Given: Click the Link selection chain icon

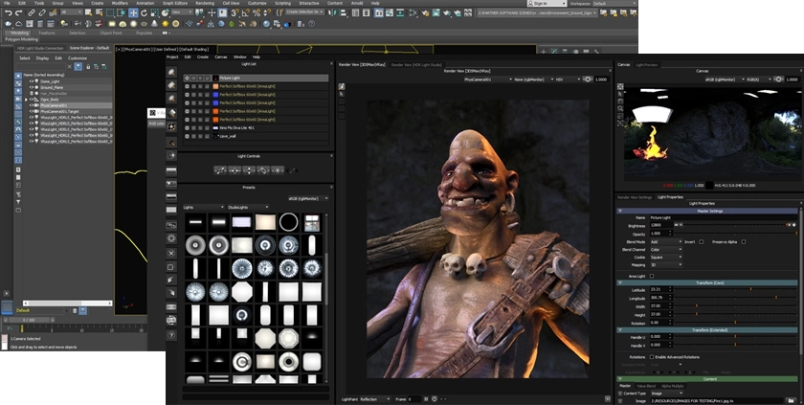Looking at the screenshot, I should (32, 12).
